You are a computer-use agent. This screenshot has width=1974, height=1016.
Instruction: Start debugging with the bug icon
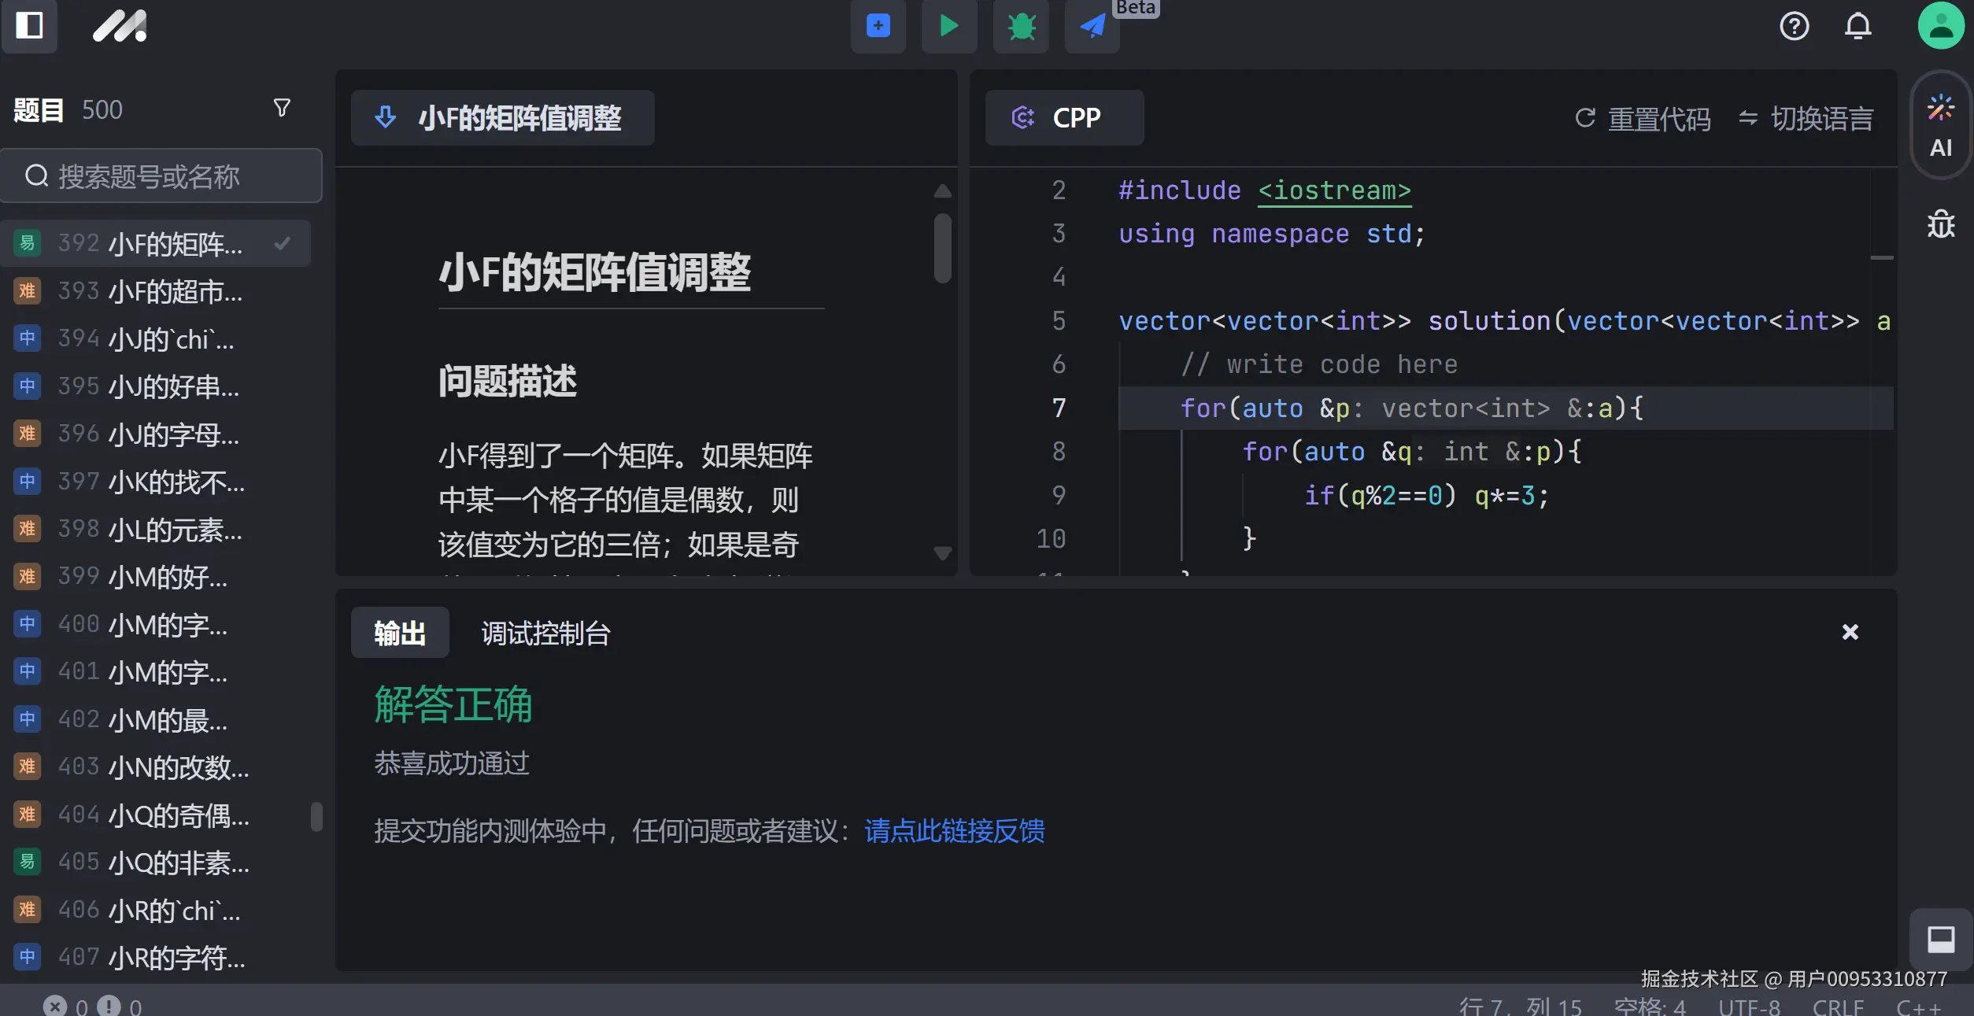click(x=1021, y=26)
